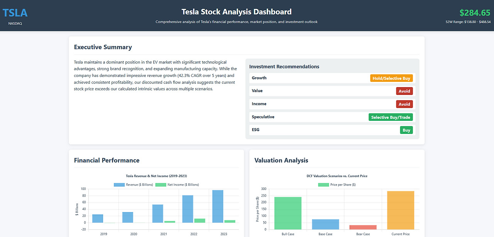This screenshot has height=237, width=494.
Task: Select the Tesla Stock Analysis Dashboard title
Action: click(x=237, y=12)
